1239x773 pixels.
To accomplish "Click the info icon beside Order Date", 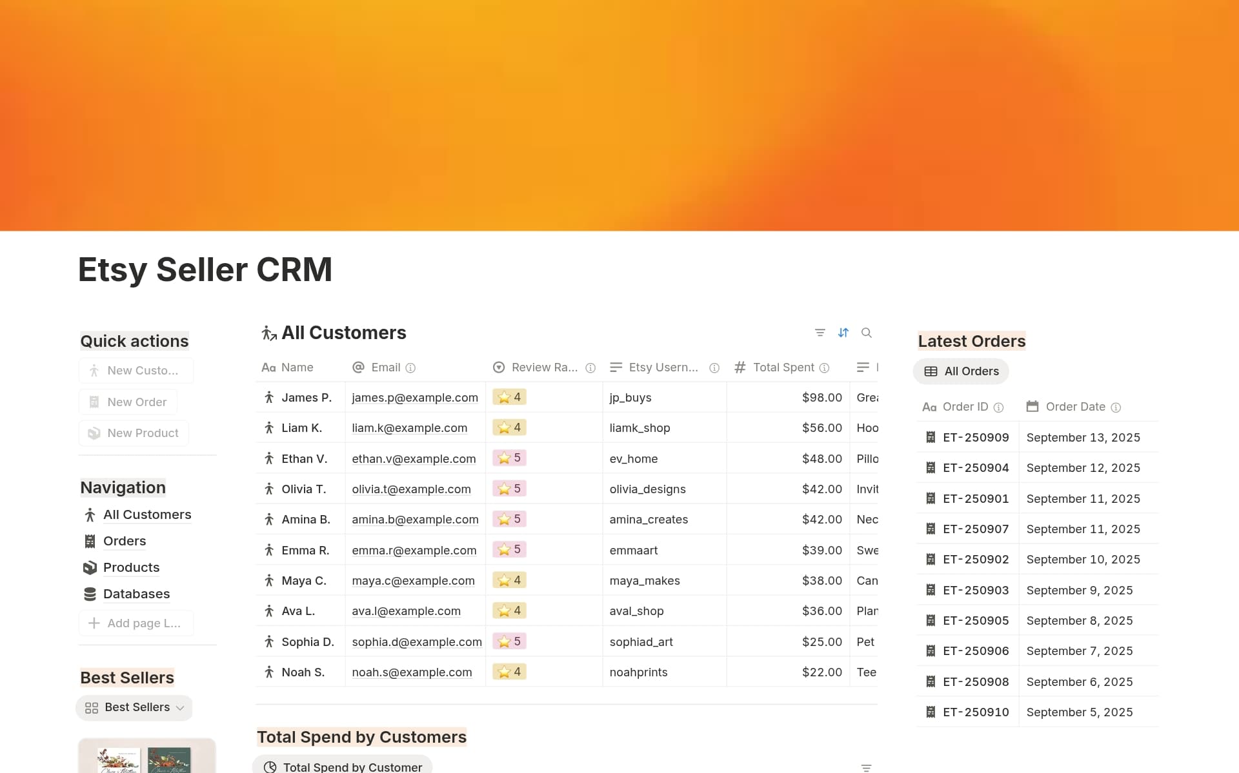I will [x=1115, y=407].
